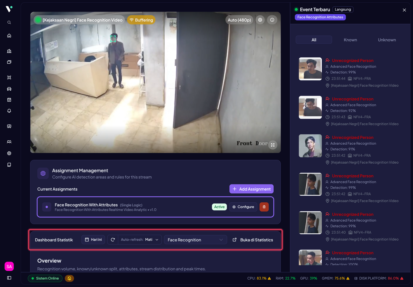The height and width of the screenshot is (287, 413).
Task: Open Buka di Statistics link
Action: coord(253,240)
